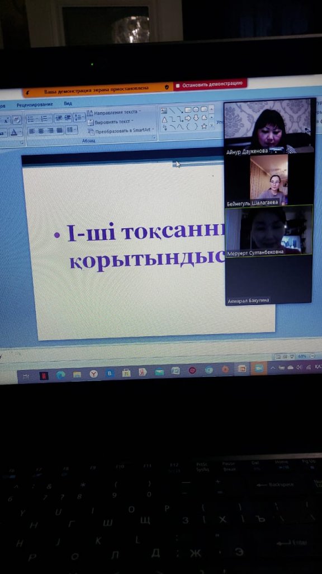This screenshot has width=322, height=574.
Task: Open Выровнять текст dropdown
Action: 110,122
